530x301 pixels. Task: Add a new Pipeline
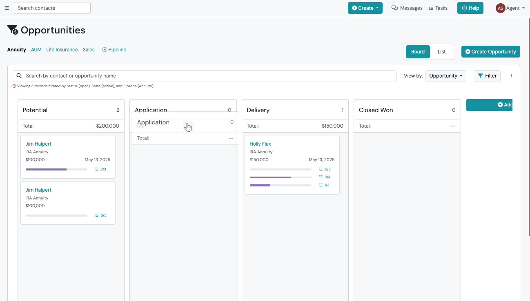pyautogui.click(x=114, y=50)
